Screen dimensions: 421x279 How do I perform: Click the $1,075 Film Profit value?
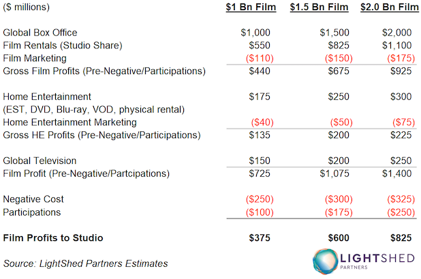(x=330, y=174)
